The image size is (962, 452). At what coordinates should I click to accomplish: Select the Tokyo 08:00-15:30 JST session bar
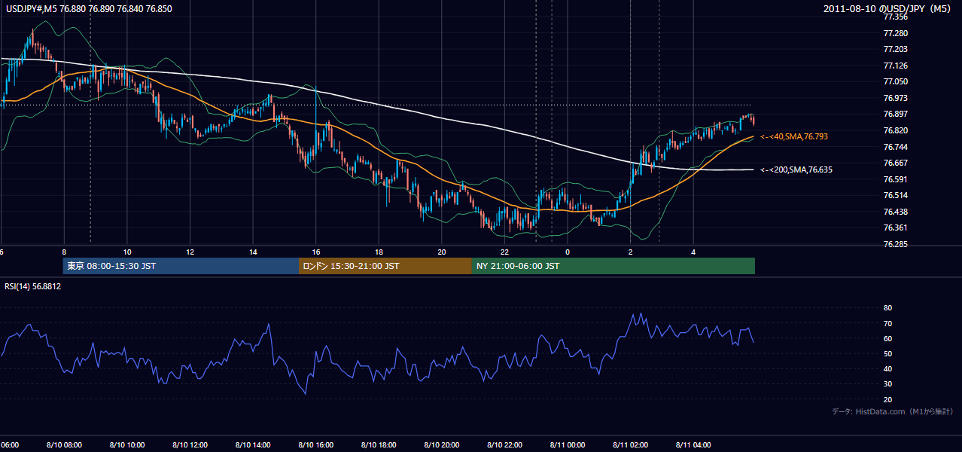[x=181, y=266]
